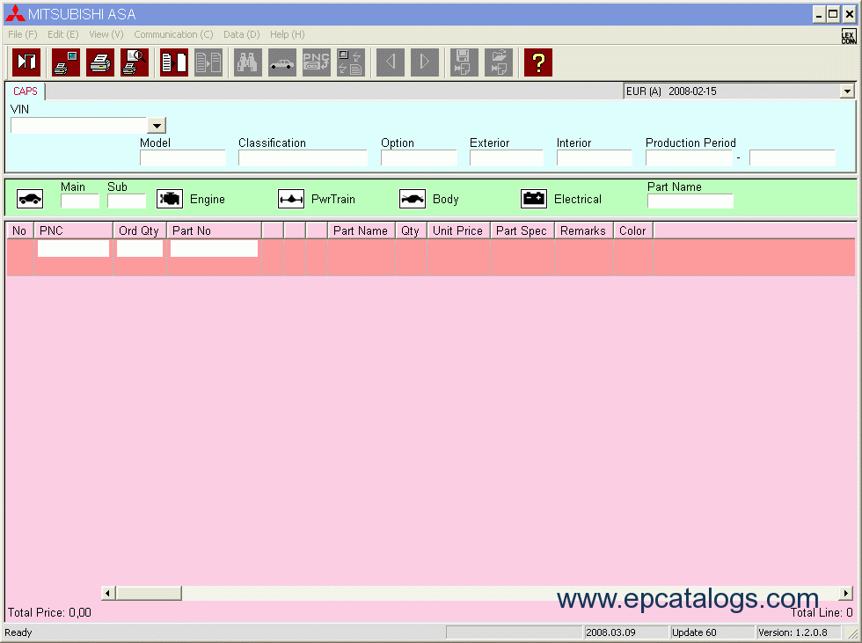The image size is (862, 643).
Task: Click the Remarks column header
Action: tap(584, 230)
